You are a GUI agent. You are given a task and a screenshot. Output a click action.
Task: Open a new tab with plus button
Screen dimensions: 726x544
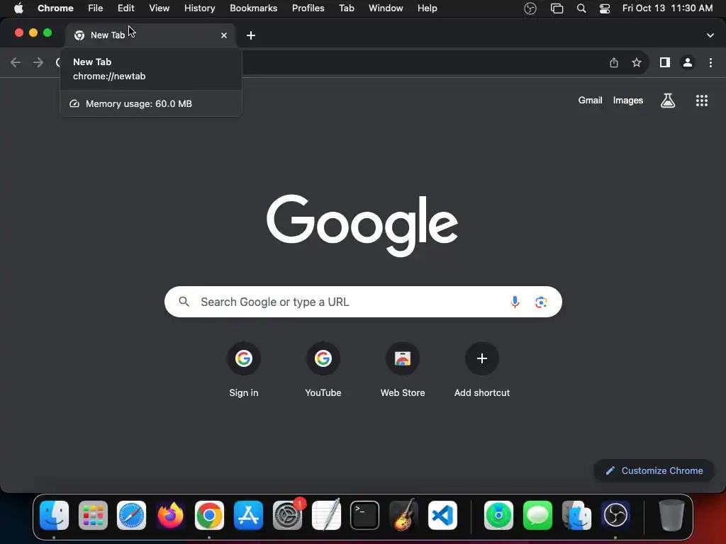click(251, 35)
